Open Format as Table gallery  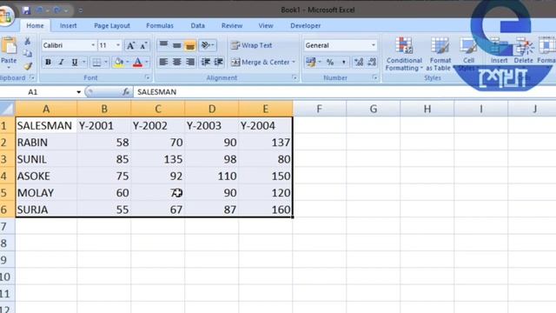[440, 54]
